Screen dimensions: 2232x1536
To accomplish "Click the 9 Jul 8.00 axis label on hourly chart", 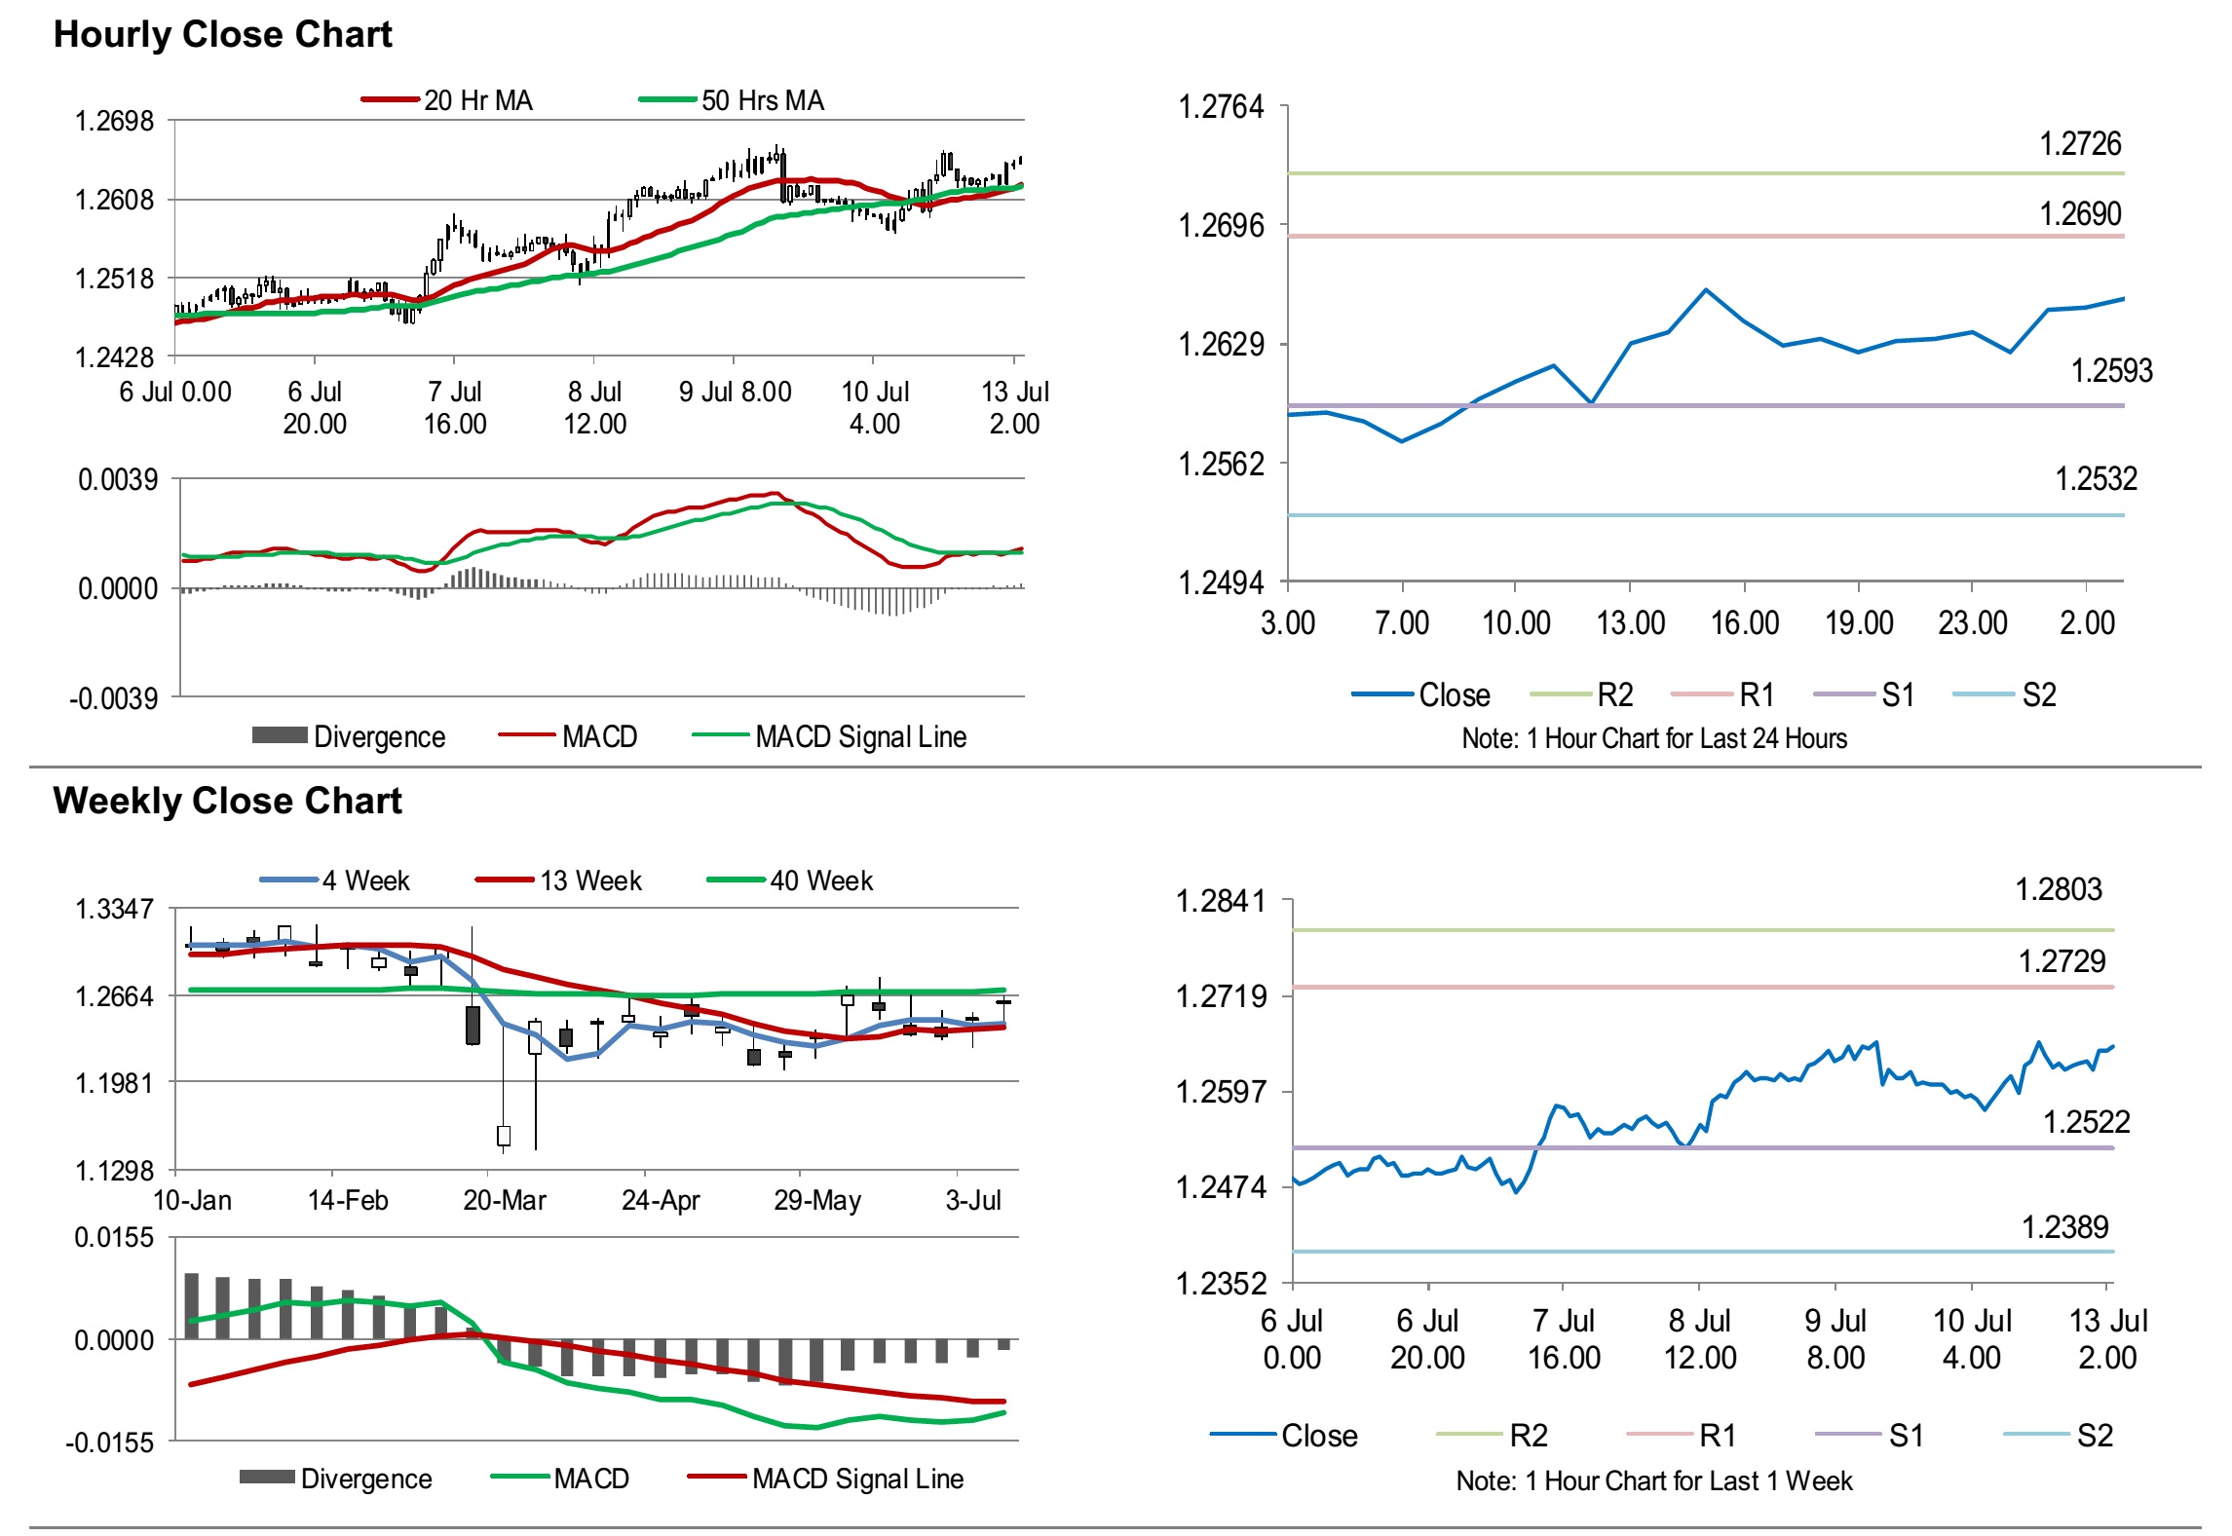I will pyautogui.click(x=735, y=392).
